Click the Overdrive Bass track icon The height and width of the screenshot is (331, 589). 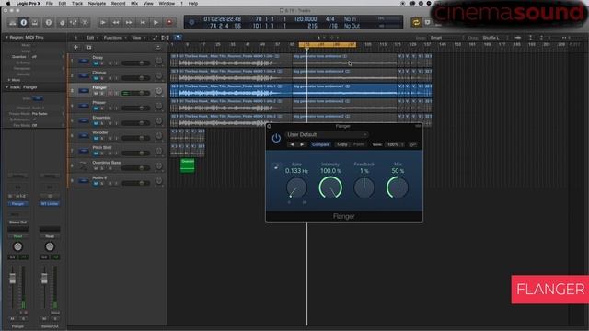tap(84, 165)
